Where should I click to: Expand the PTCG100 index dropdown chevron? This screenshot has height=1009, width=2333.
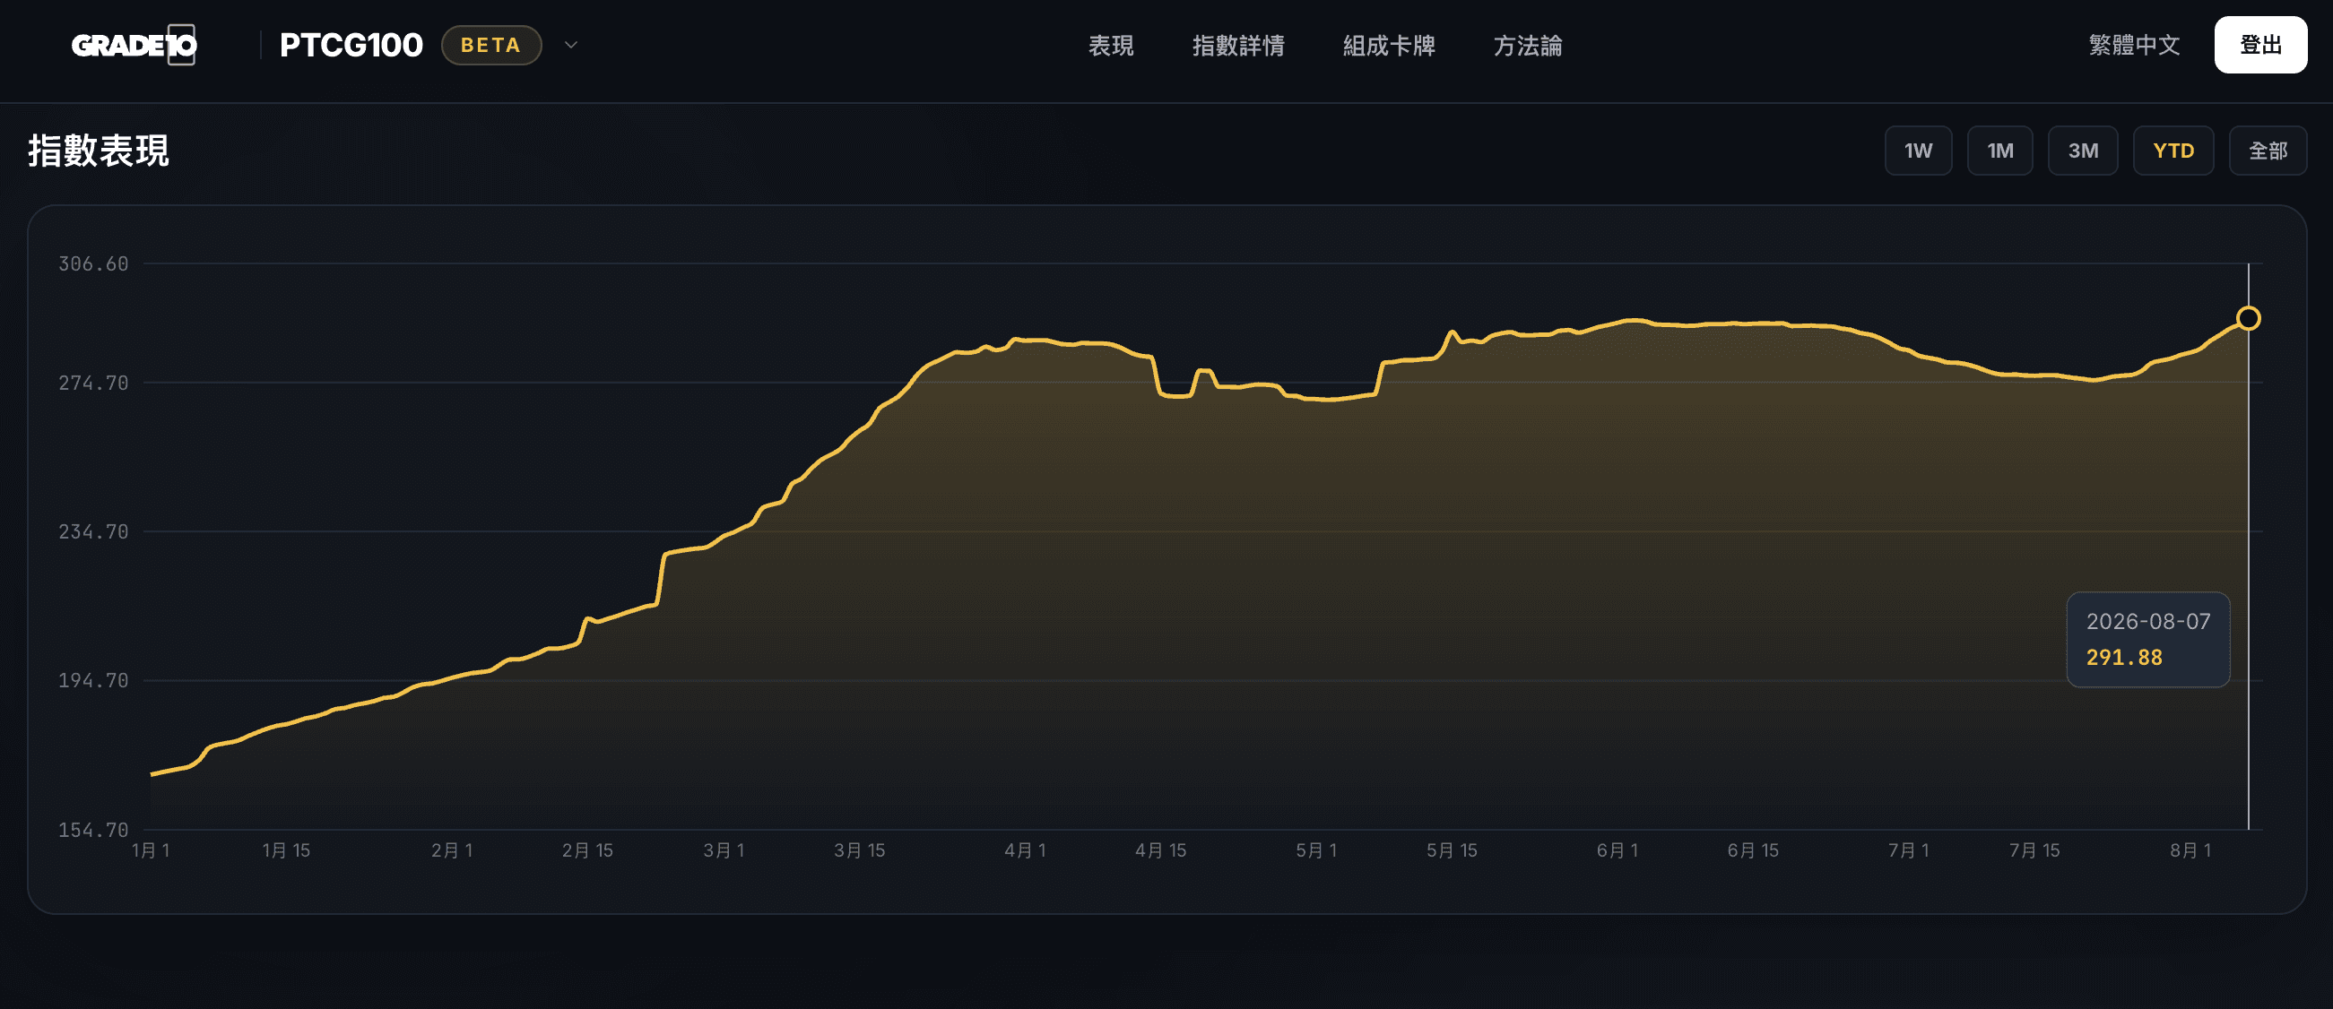click(x=571, y=44)
